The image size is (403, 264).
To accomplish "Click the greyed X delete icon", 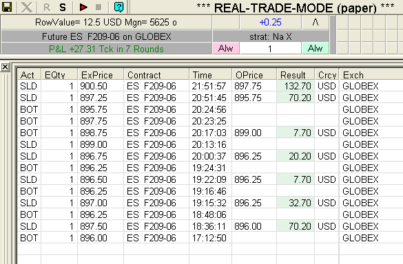I will pos(27,7).
